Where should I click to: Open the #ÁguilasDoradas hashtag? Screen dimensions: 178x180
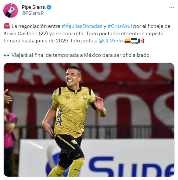(82, 26)
